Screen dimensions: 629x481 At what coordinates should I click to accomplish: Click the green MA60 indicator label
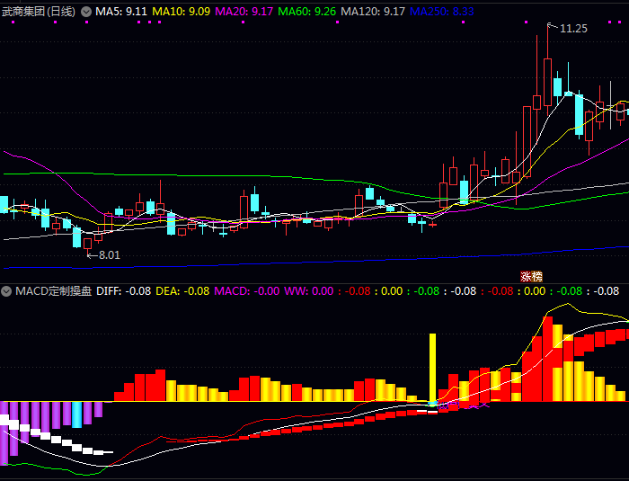[x=307, y=12]
